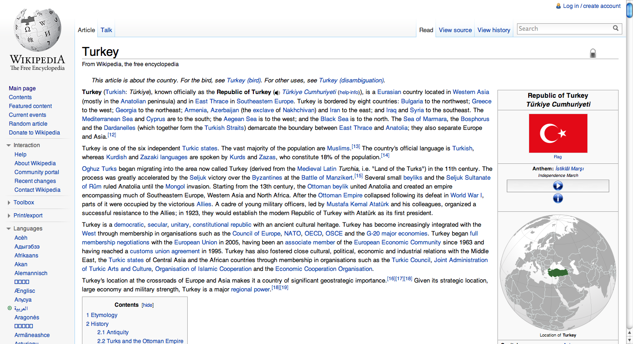Open the Council of Europe link

(256, 234)
